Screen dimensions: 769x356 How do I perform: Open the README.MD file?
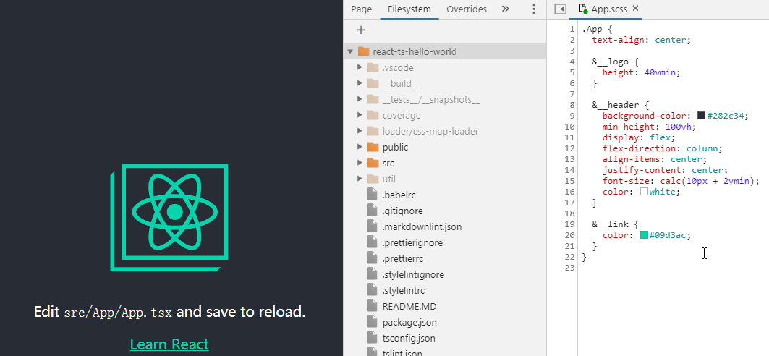pos(409,307)
